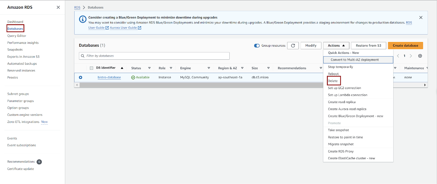The image size is (437, 184).
Task: Sort by Engine column arrow
Action: click(209, 68)
